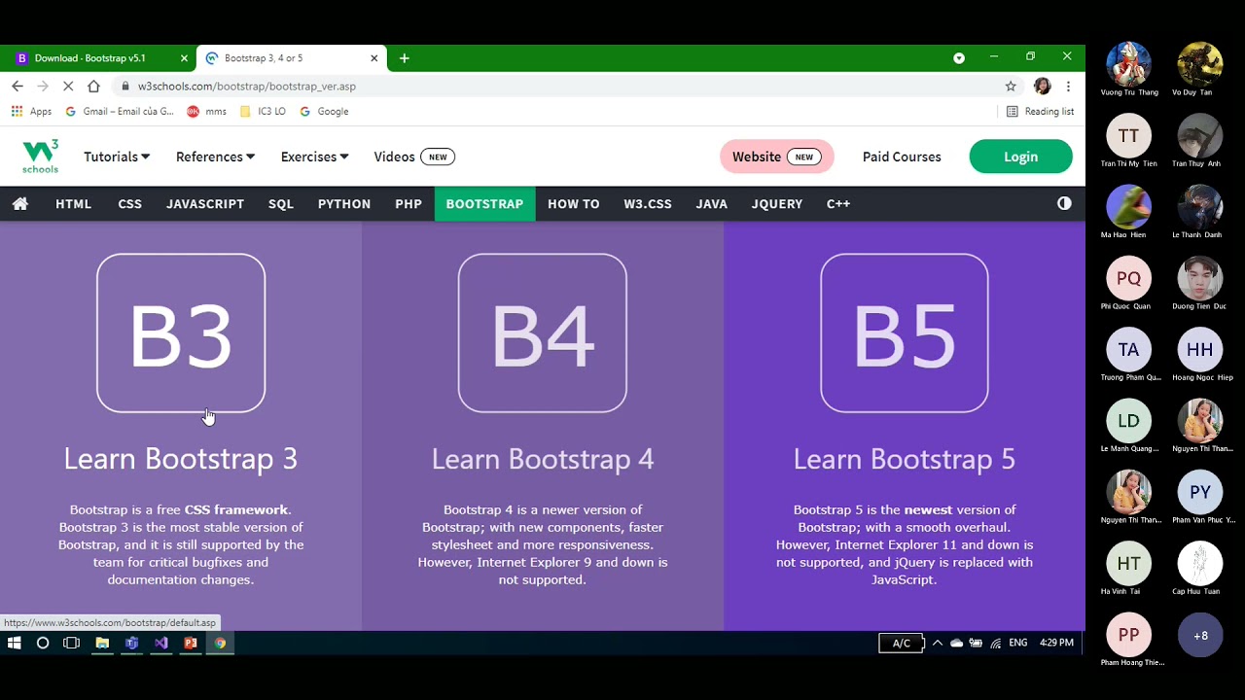This screenshot has width=1245, height=700.
Task: Open the JQUERY nav item
Action: click(777, 204)
